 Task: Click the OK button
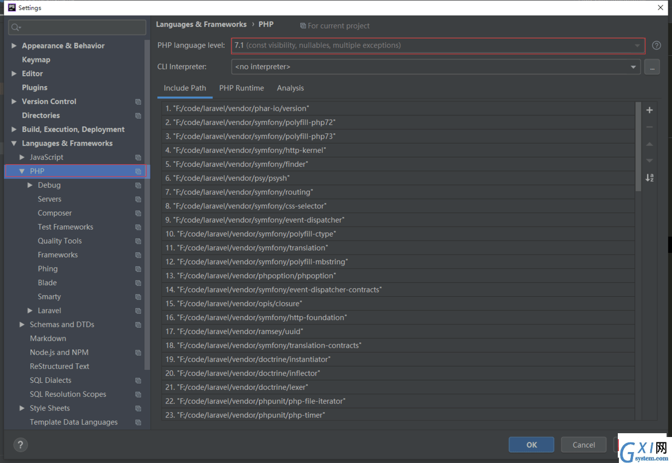[532, 445]
